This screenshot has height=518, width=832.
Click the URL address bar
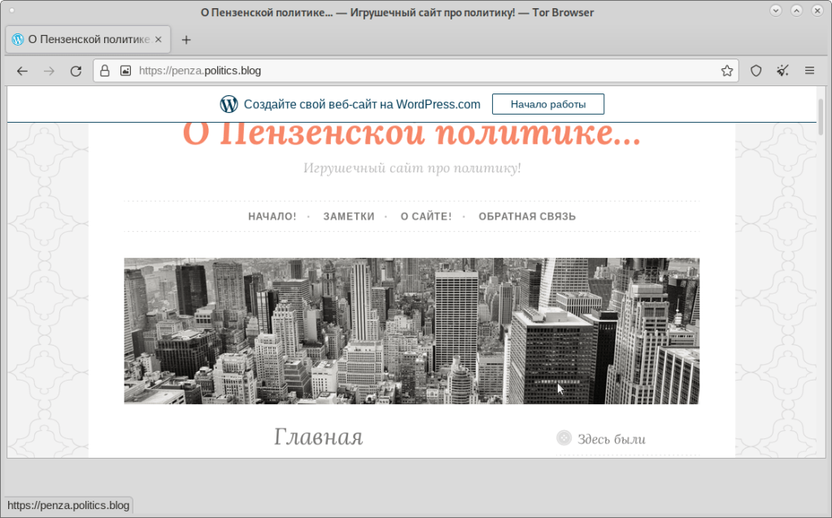click(x=423, y=71)
